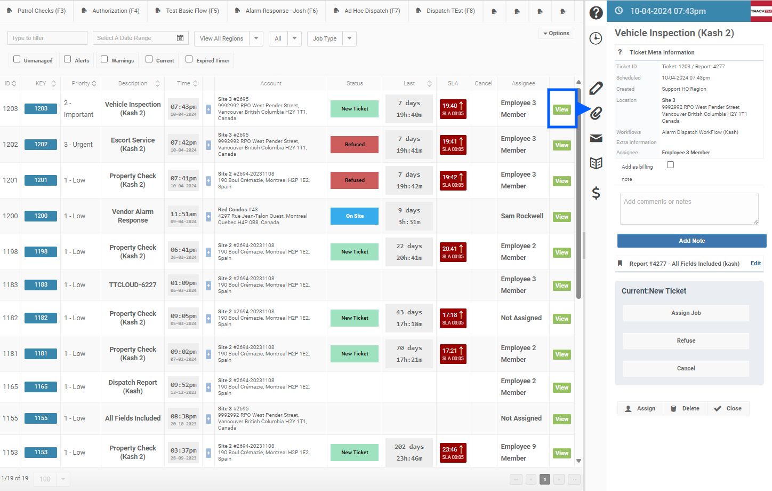Image resolution: width=772 pixels, height=491 pixels.
Task: Open messages via the envelope icon
Action: point(596,138)
